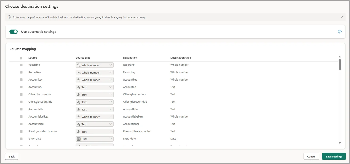Open the source type dropdown for Accountkey

(95, 80)
